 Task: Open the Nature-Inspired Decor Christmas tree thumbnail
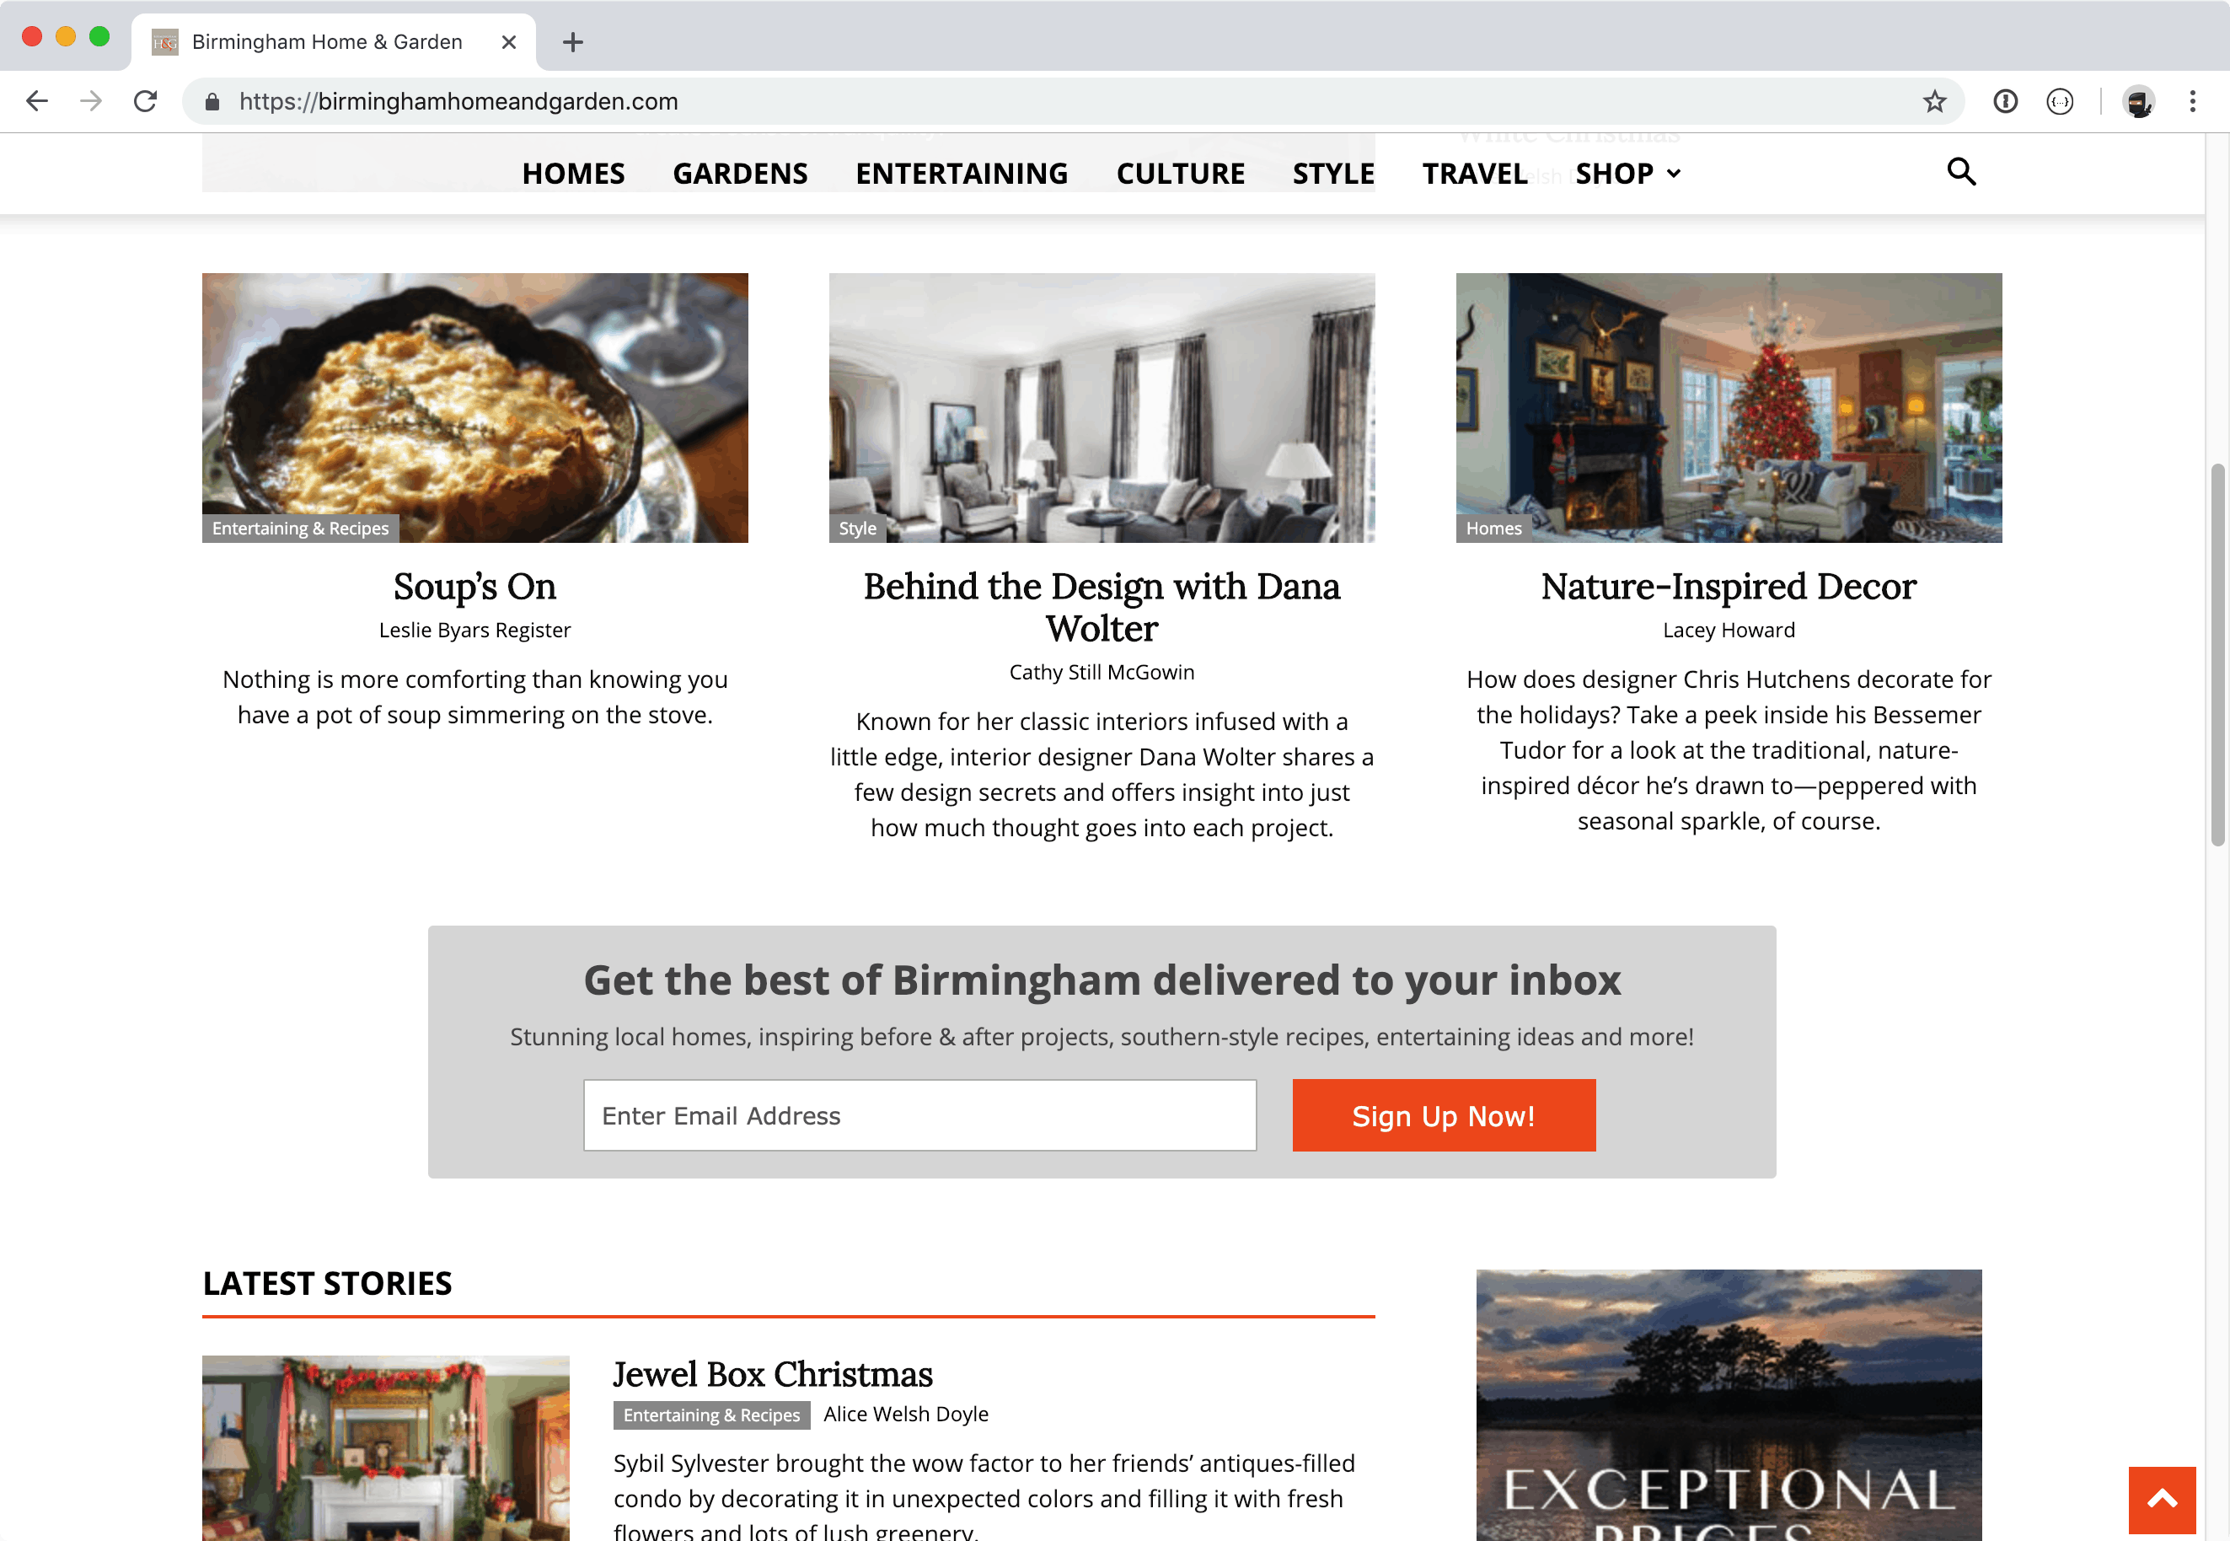pyautogui.click(x=1728, y=407)
